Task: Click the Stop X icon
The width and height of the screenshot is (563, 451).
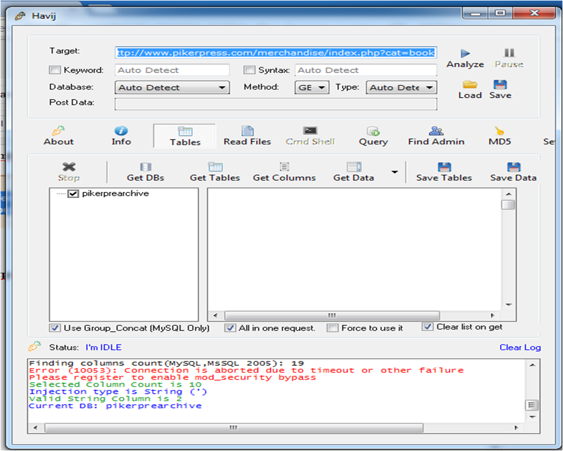Action: click(x=69, y=167)
